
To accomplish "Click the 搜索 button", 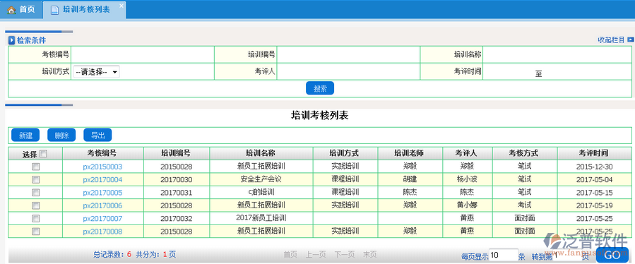I will [x=320, y=88].
